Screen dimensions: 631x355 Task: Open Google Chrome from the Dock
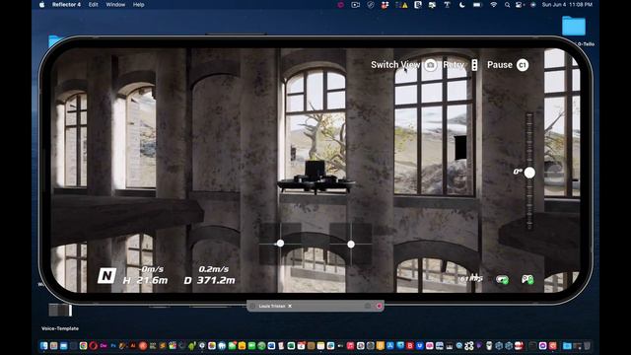click(x=83, y=346)
